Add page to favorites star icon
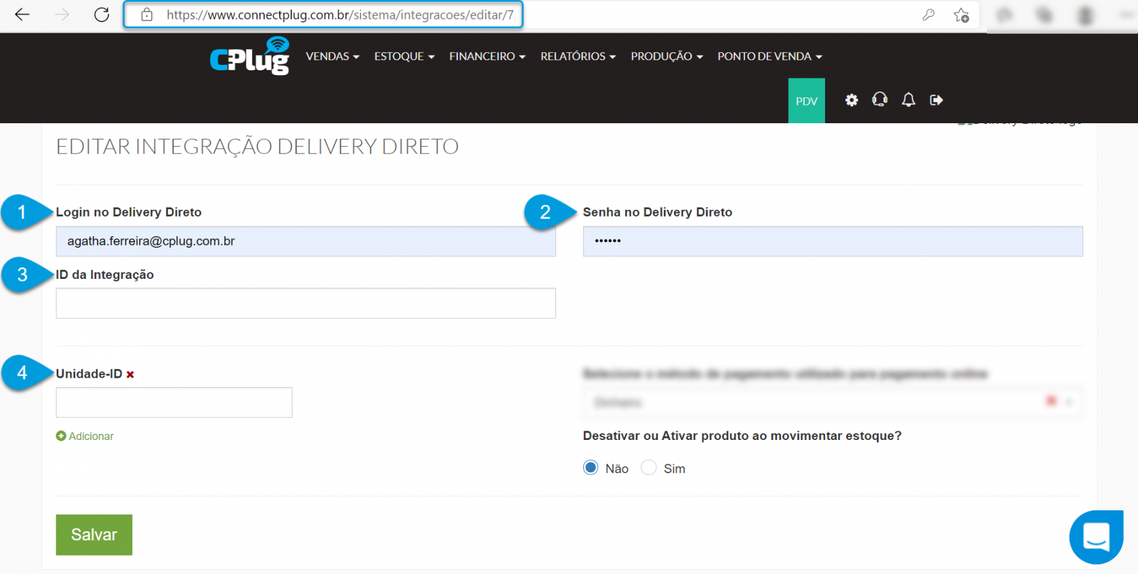This screenshot has width=1138, height=574. 961,15
